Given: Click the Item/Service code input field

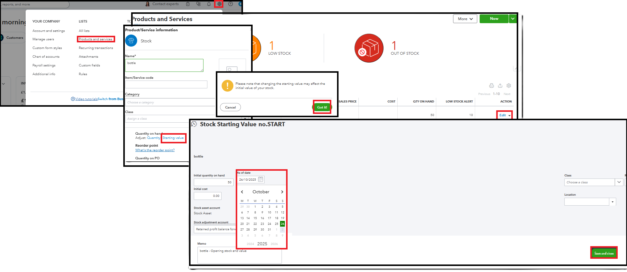Looking at the screenshot, I should tap(166, 84).
